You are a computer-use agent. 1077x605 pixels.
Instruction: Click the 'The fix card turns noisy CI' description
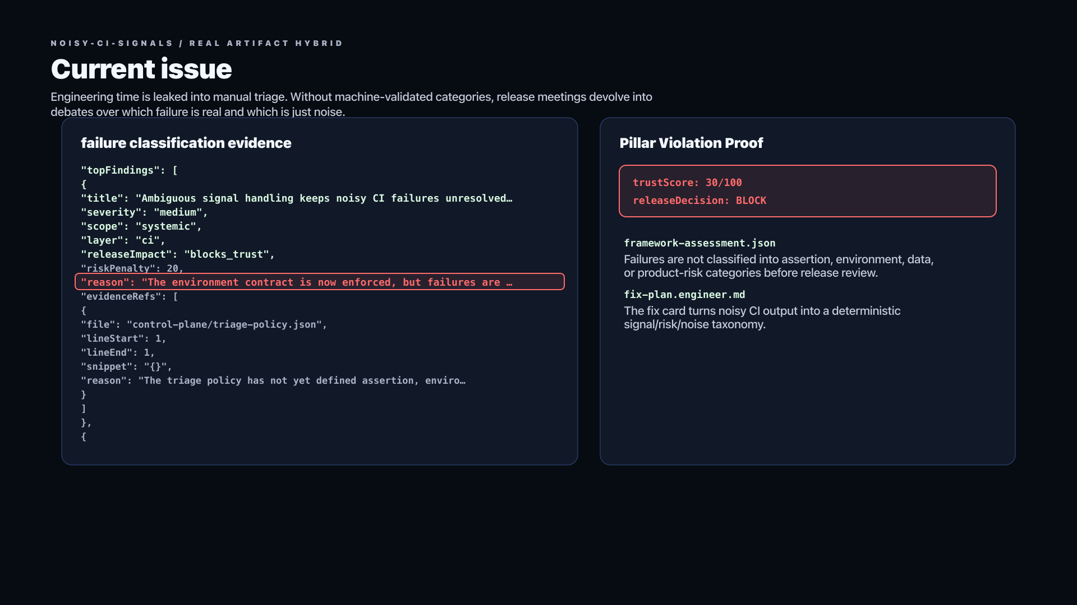point(762,318)
